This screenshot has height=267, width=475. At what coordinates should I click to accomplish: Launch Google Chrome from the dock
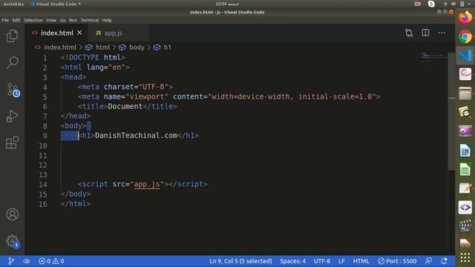465,37
